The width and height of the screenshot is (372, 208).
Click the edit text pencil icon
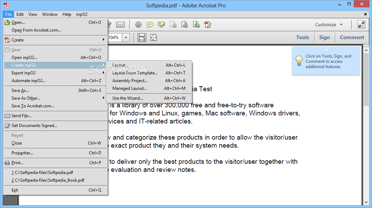point(208,25)
